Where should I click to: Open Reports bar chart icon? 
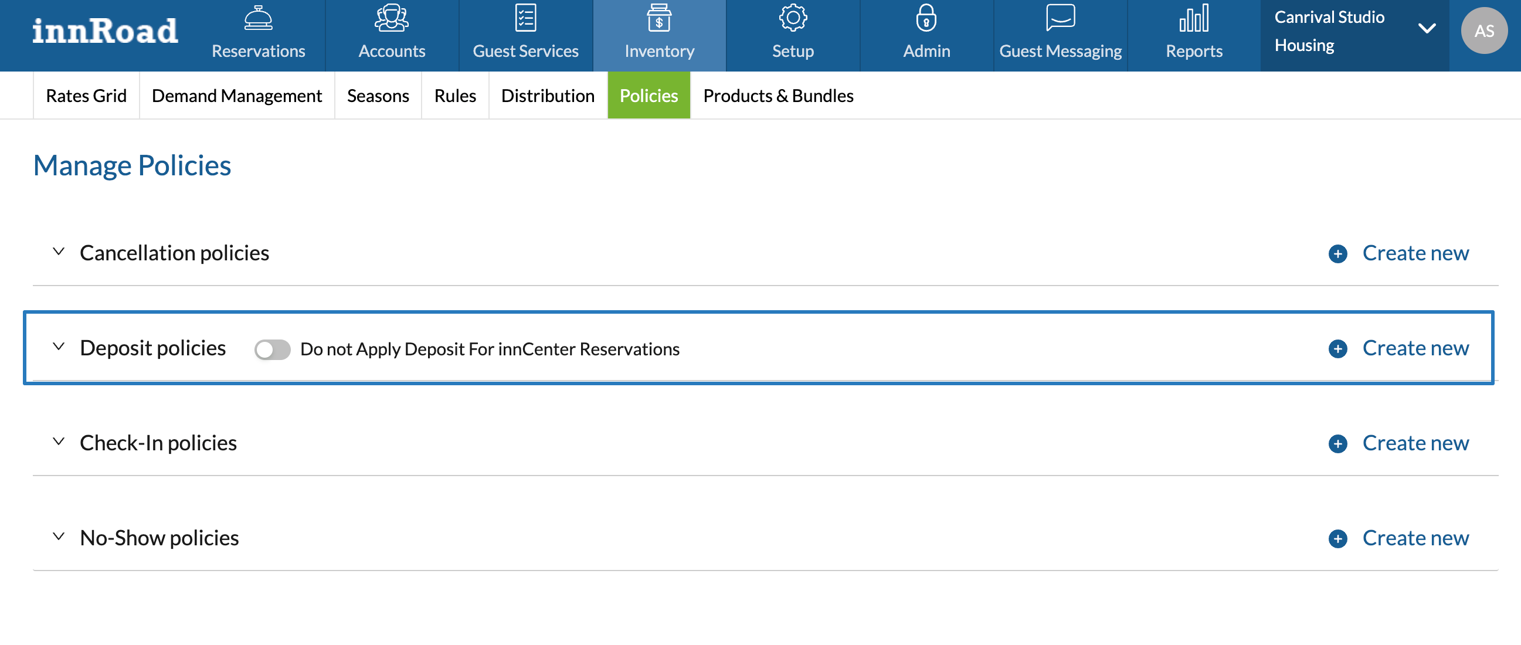(1193, 18)
